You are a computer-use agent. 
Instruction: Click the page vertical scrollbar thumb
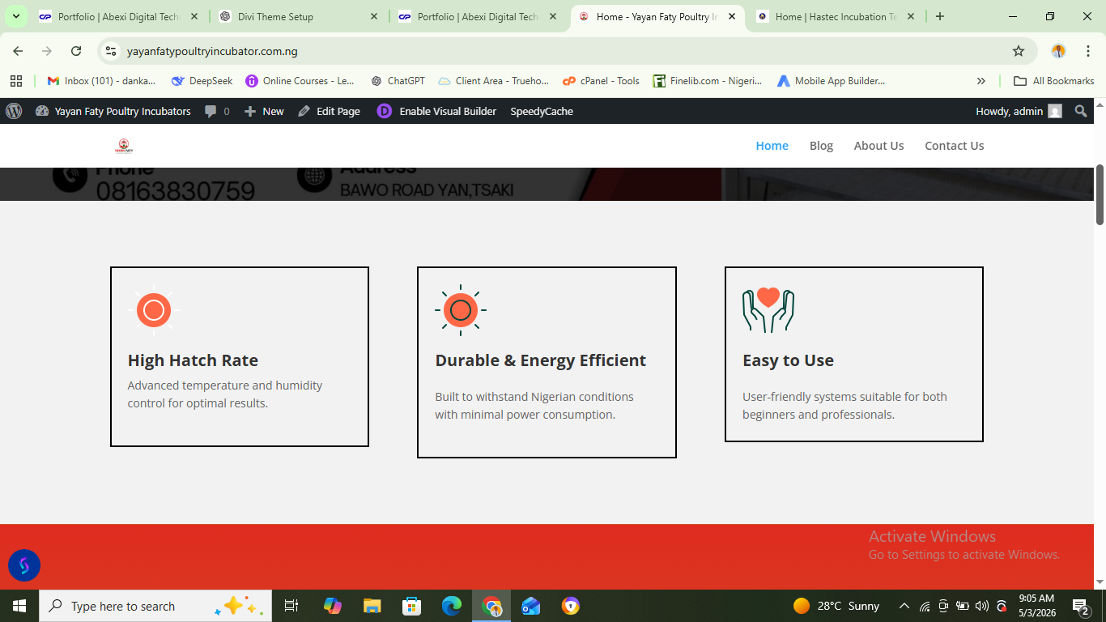[x=1100, y=194]
